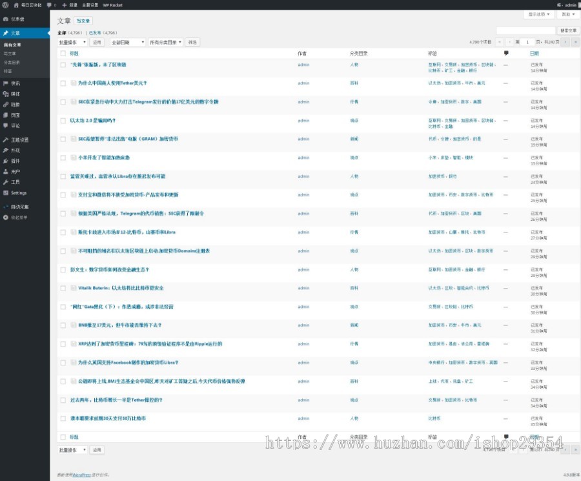Viewport: 581px width, 481px height.
Task: Check the box for 彭文生 数字货币 post
Action: click(63, 270)
